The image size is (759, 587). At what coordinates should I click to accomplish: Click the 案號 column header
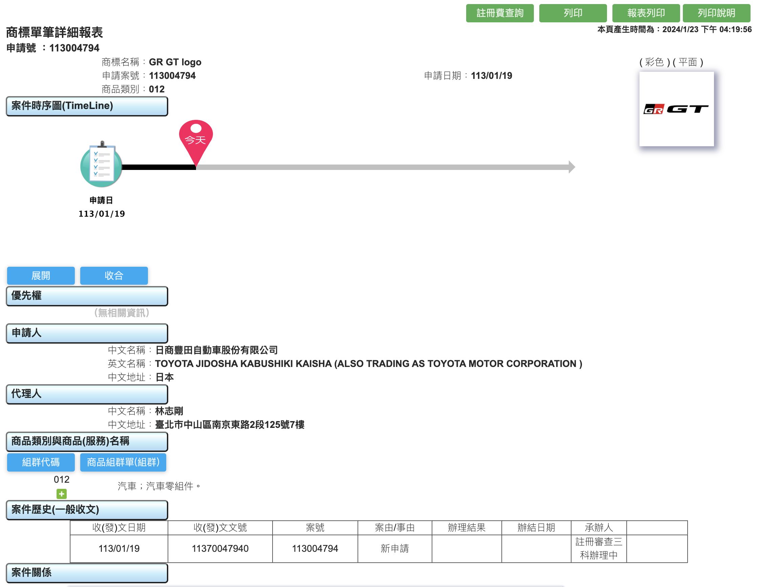315,528
